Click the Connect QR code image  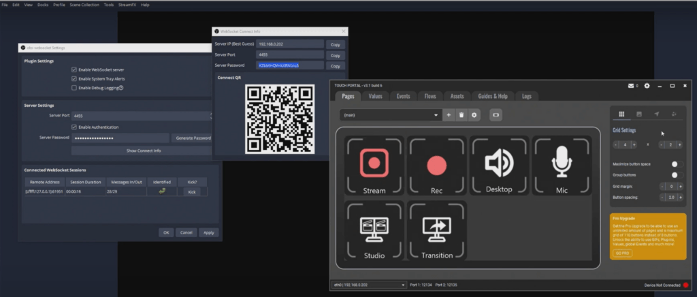click(280, 119)
